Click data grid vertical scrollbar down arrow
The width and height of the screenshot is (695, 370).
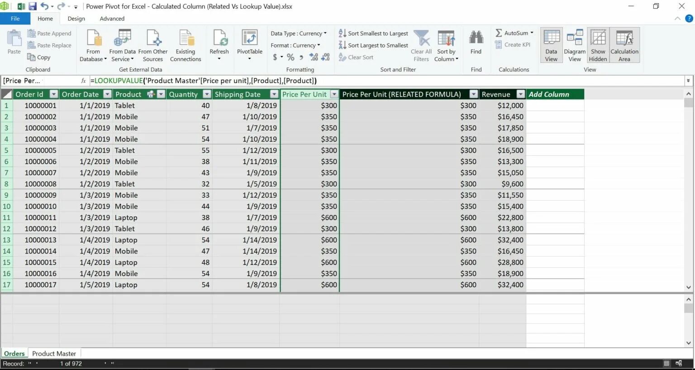click(x=688, y=287)
